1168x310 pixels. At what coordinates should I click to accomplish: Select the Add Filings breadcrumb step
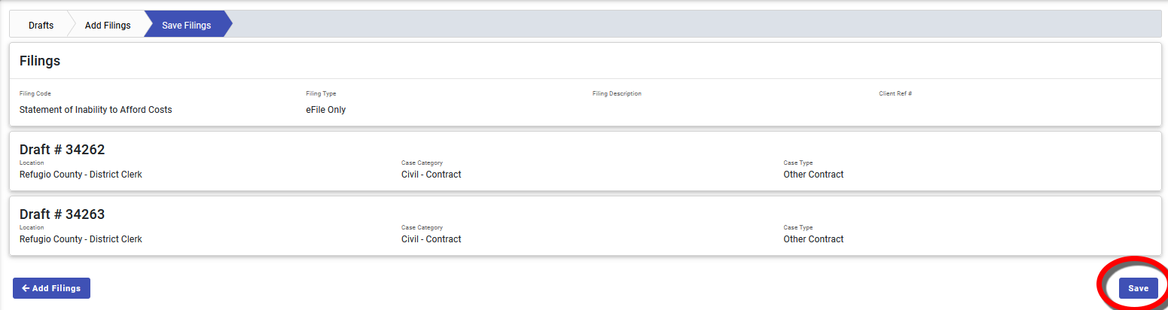(x=108, y=25)
